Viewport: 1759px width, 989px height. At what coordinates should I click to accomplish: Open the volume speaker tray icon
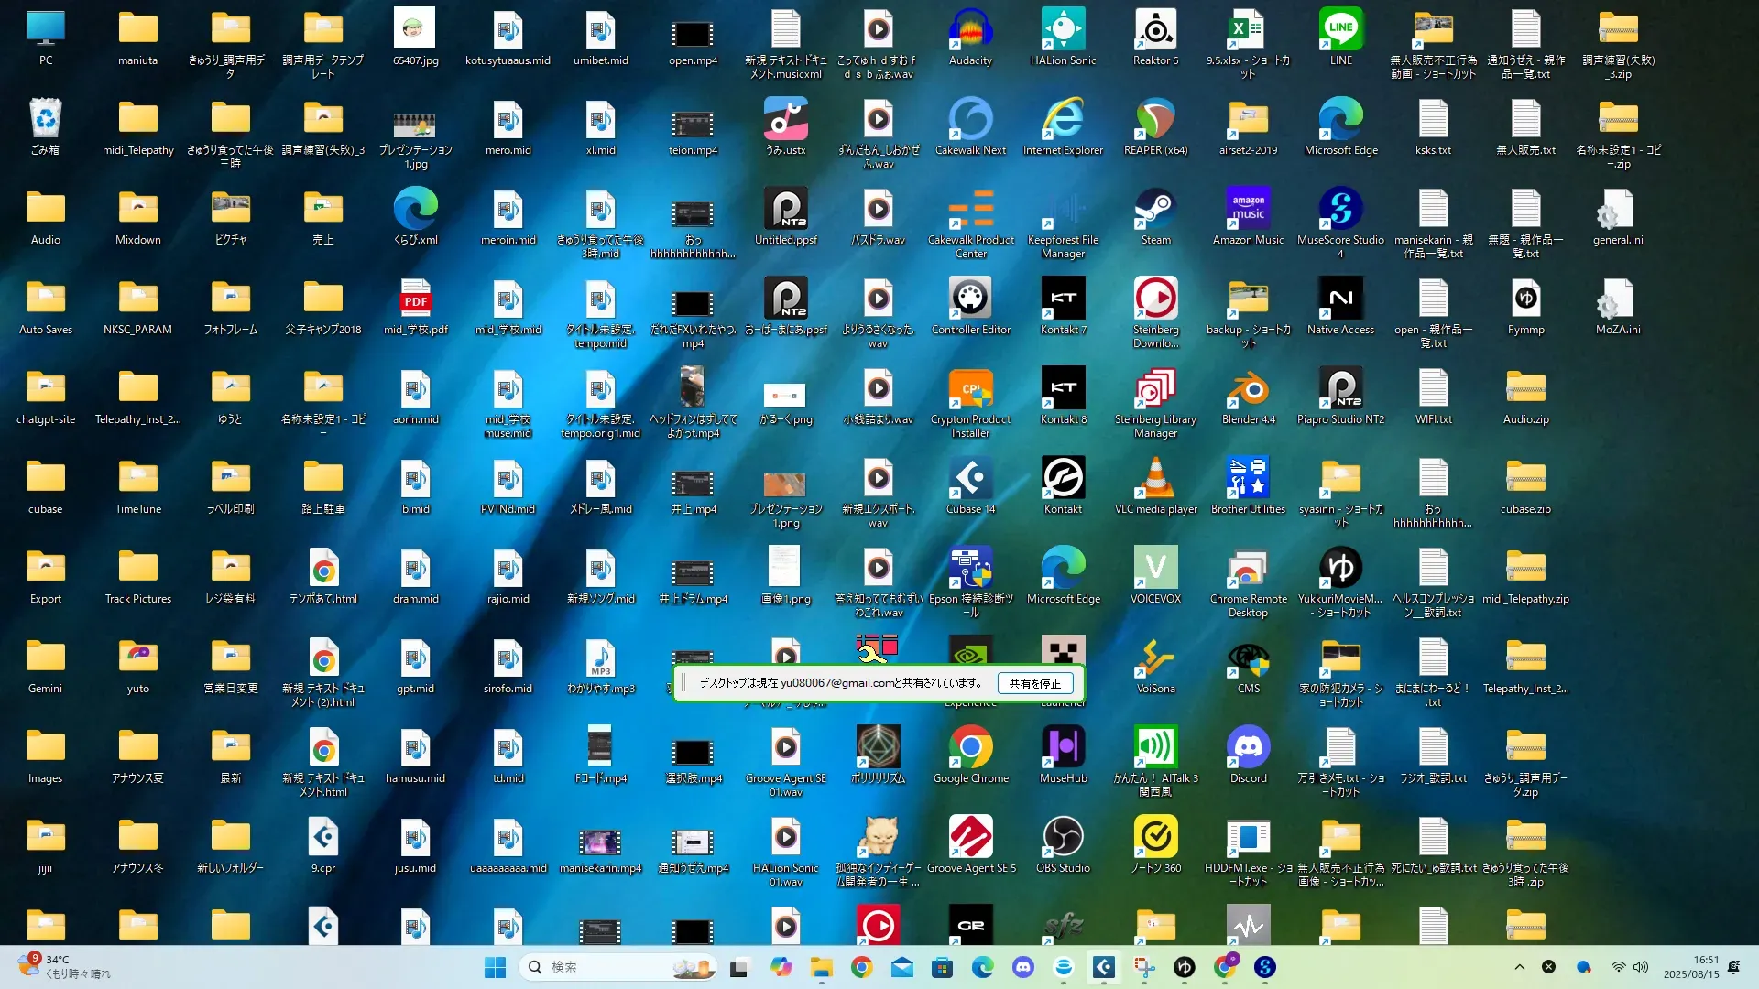[1641, 967]
